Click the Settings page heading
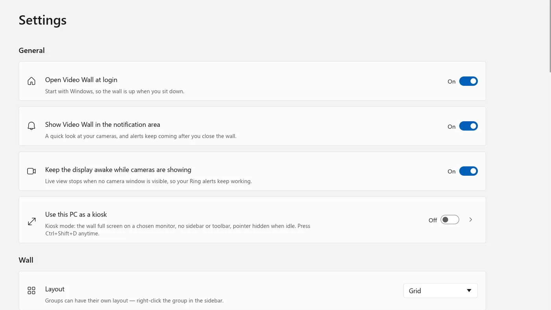551x310 pixels. click(x=43, y=20)
